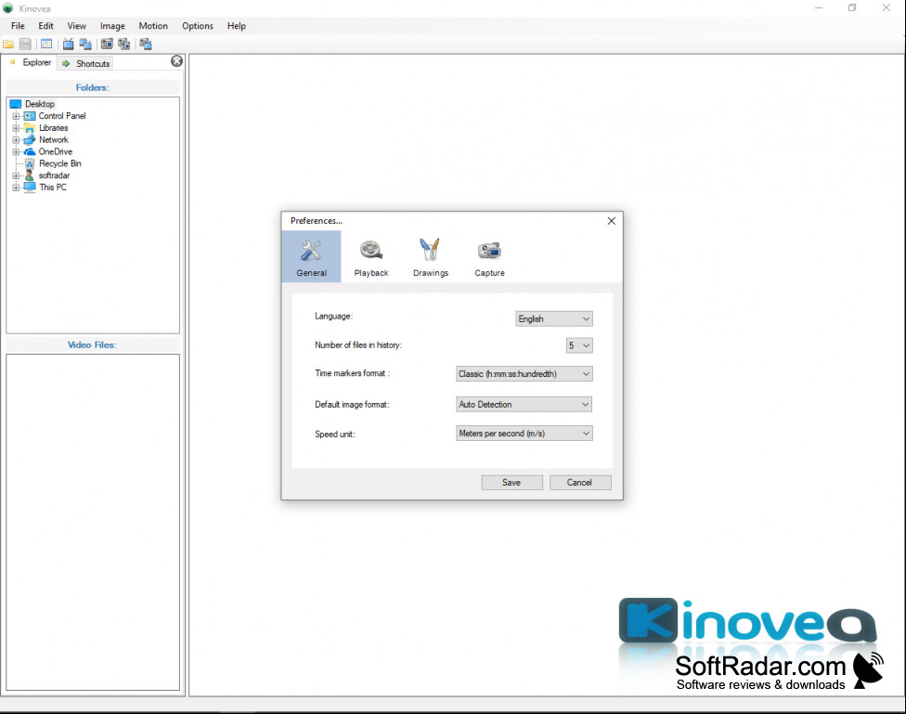Switch to the Explorer tab
Viewport: 906px width, 714px height.
[x=31, y=62]
